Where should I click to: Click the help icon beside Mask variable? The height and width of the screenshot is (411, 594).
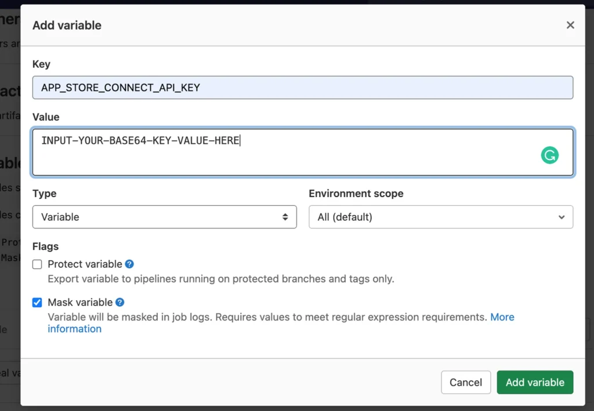[x=120, y=302]
